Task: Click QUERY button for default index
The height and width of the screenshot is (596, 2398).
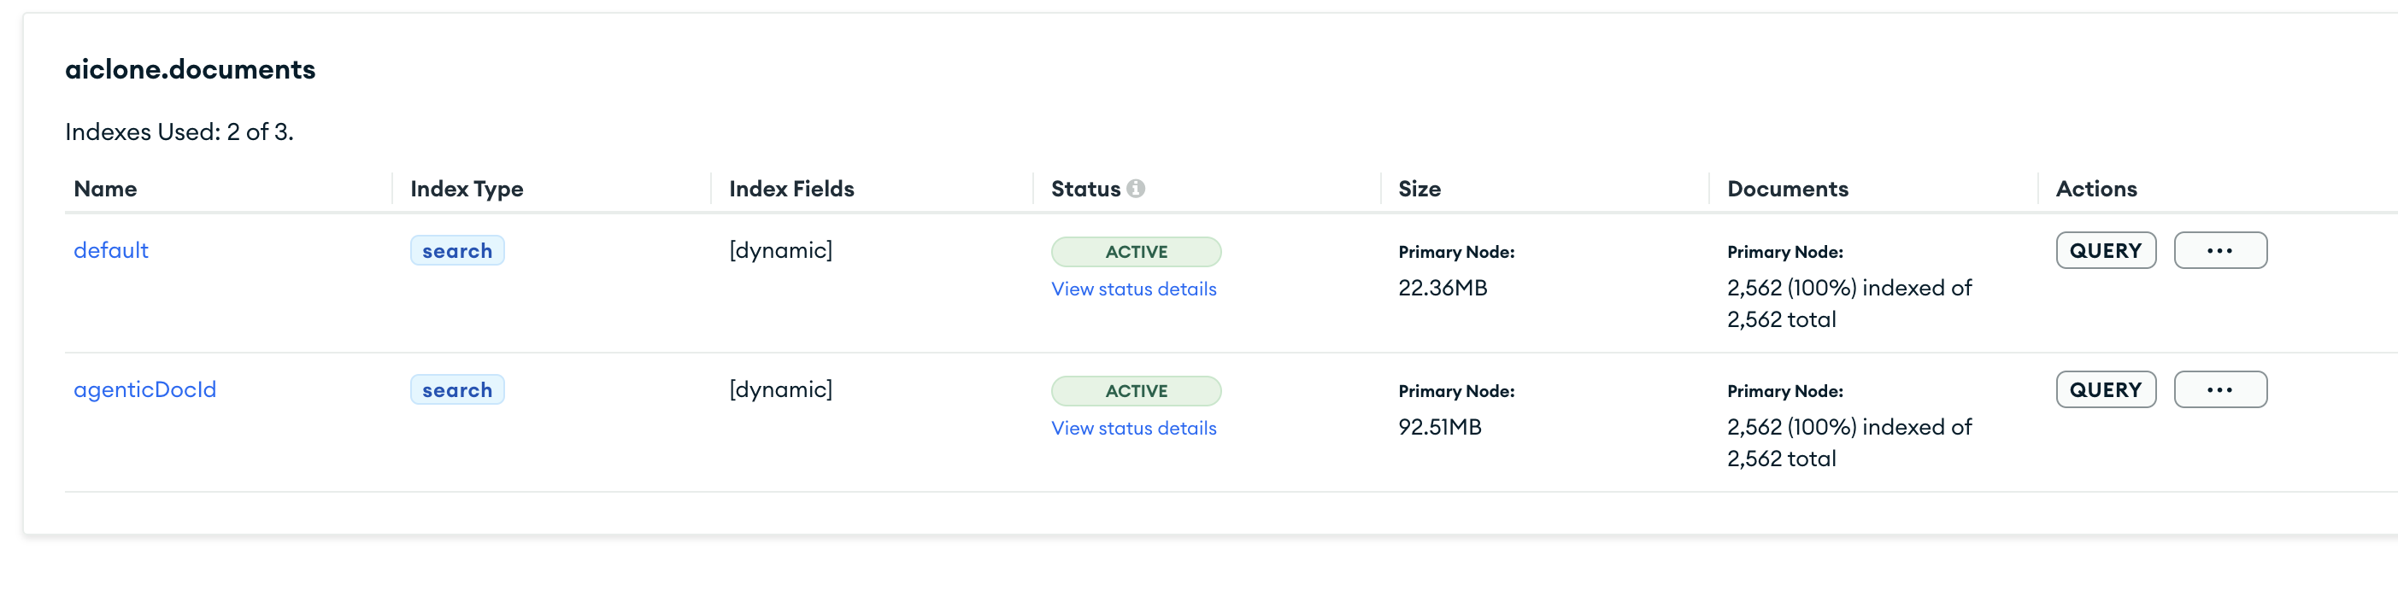Action: 2105,251
